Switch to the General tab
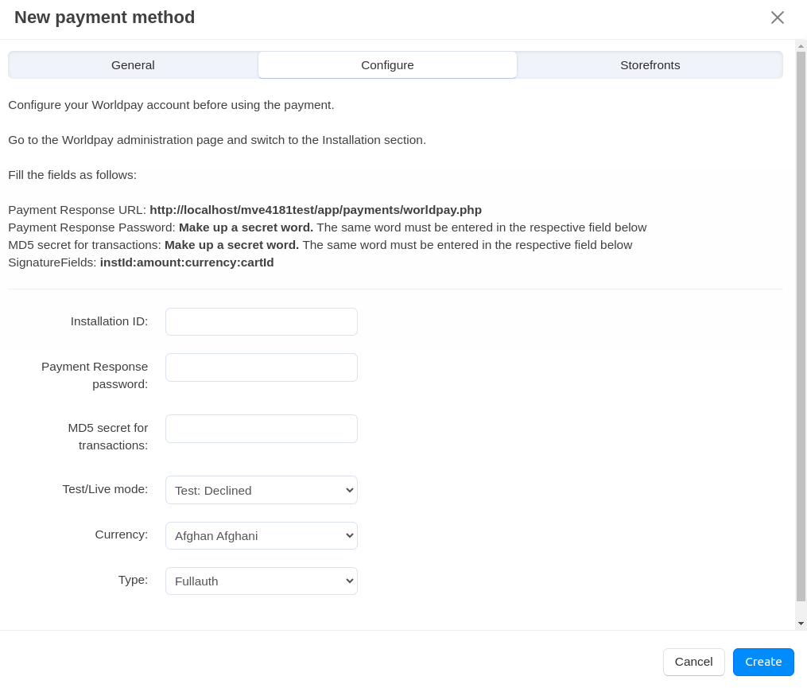This screenshot has width=807, height=688. point(133,65)
